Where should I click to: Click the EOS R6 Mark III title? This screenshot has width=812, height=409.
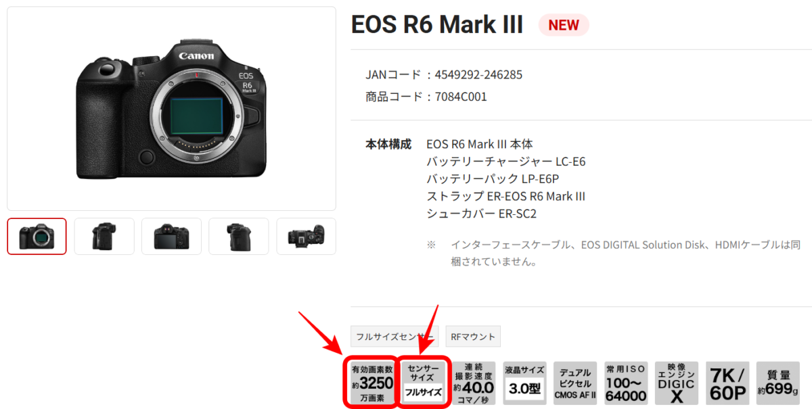[x=437, y=25]
